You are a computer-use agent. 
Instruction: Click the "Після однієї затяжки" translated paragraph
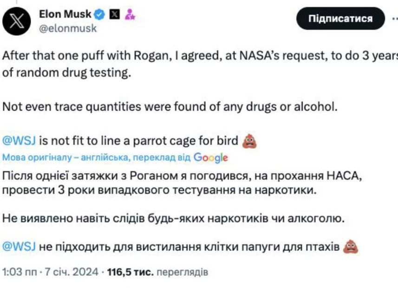point(181,183)
